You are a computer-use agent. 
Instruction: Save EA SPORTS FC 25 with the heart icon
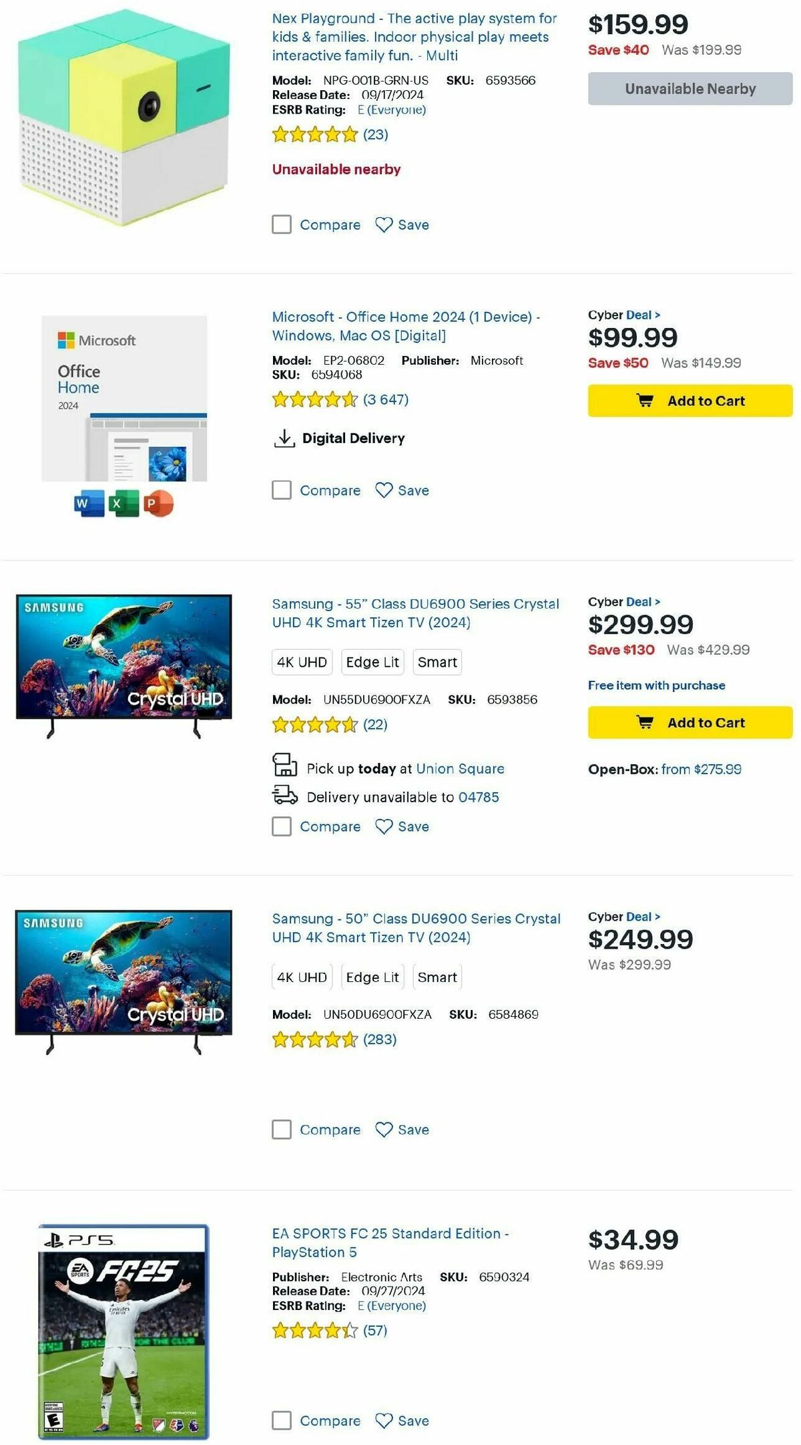[382, 1421]
